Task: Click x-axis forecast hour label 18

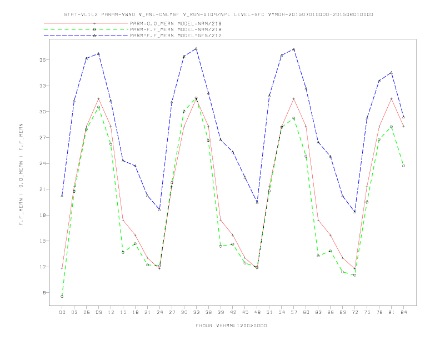Action: pos(135,312)
